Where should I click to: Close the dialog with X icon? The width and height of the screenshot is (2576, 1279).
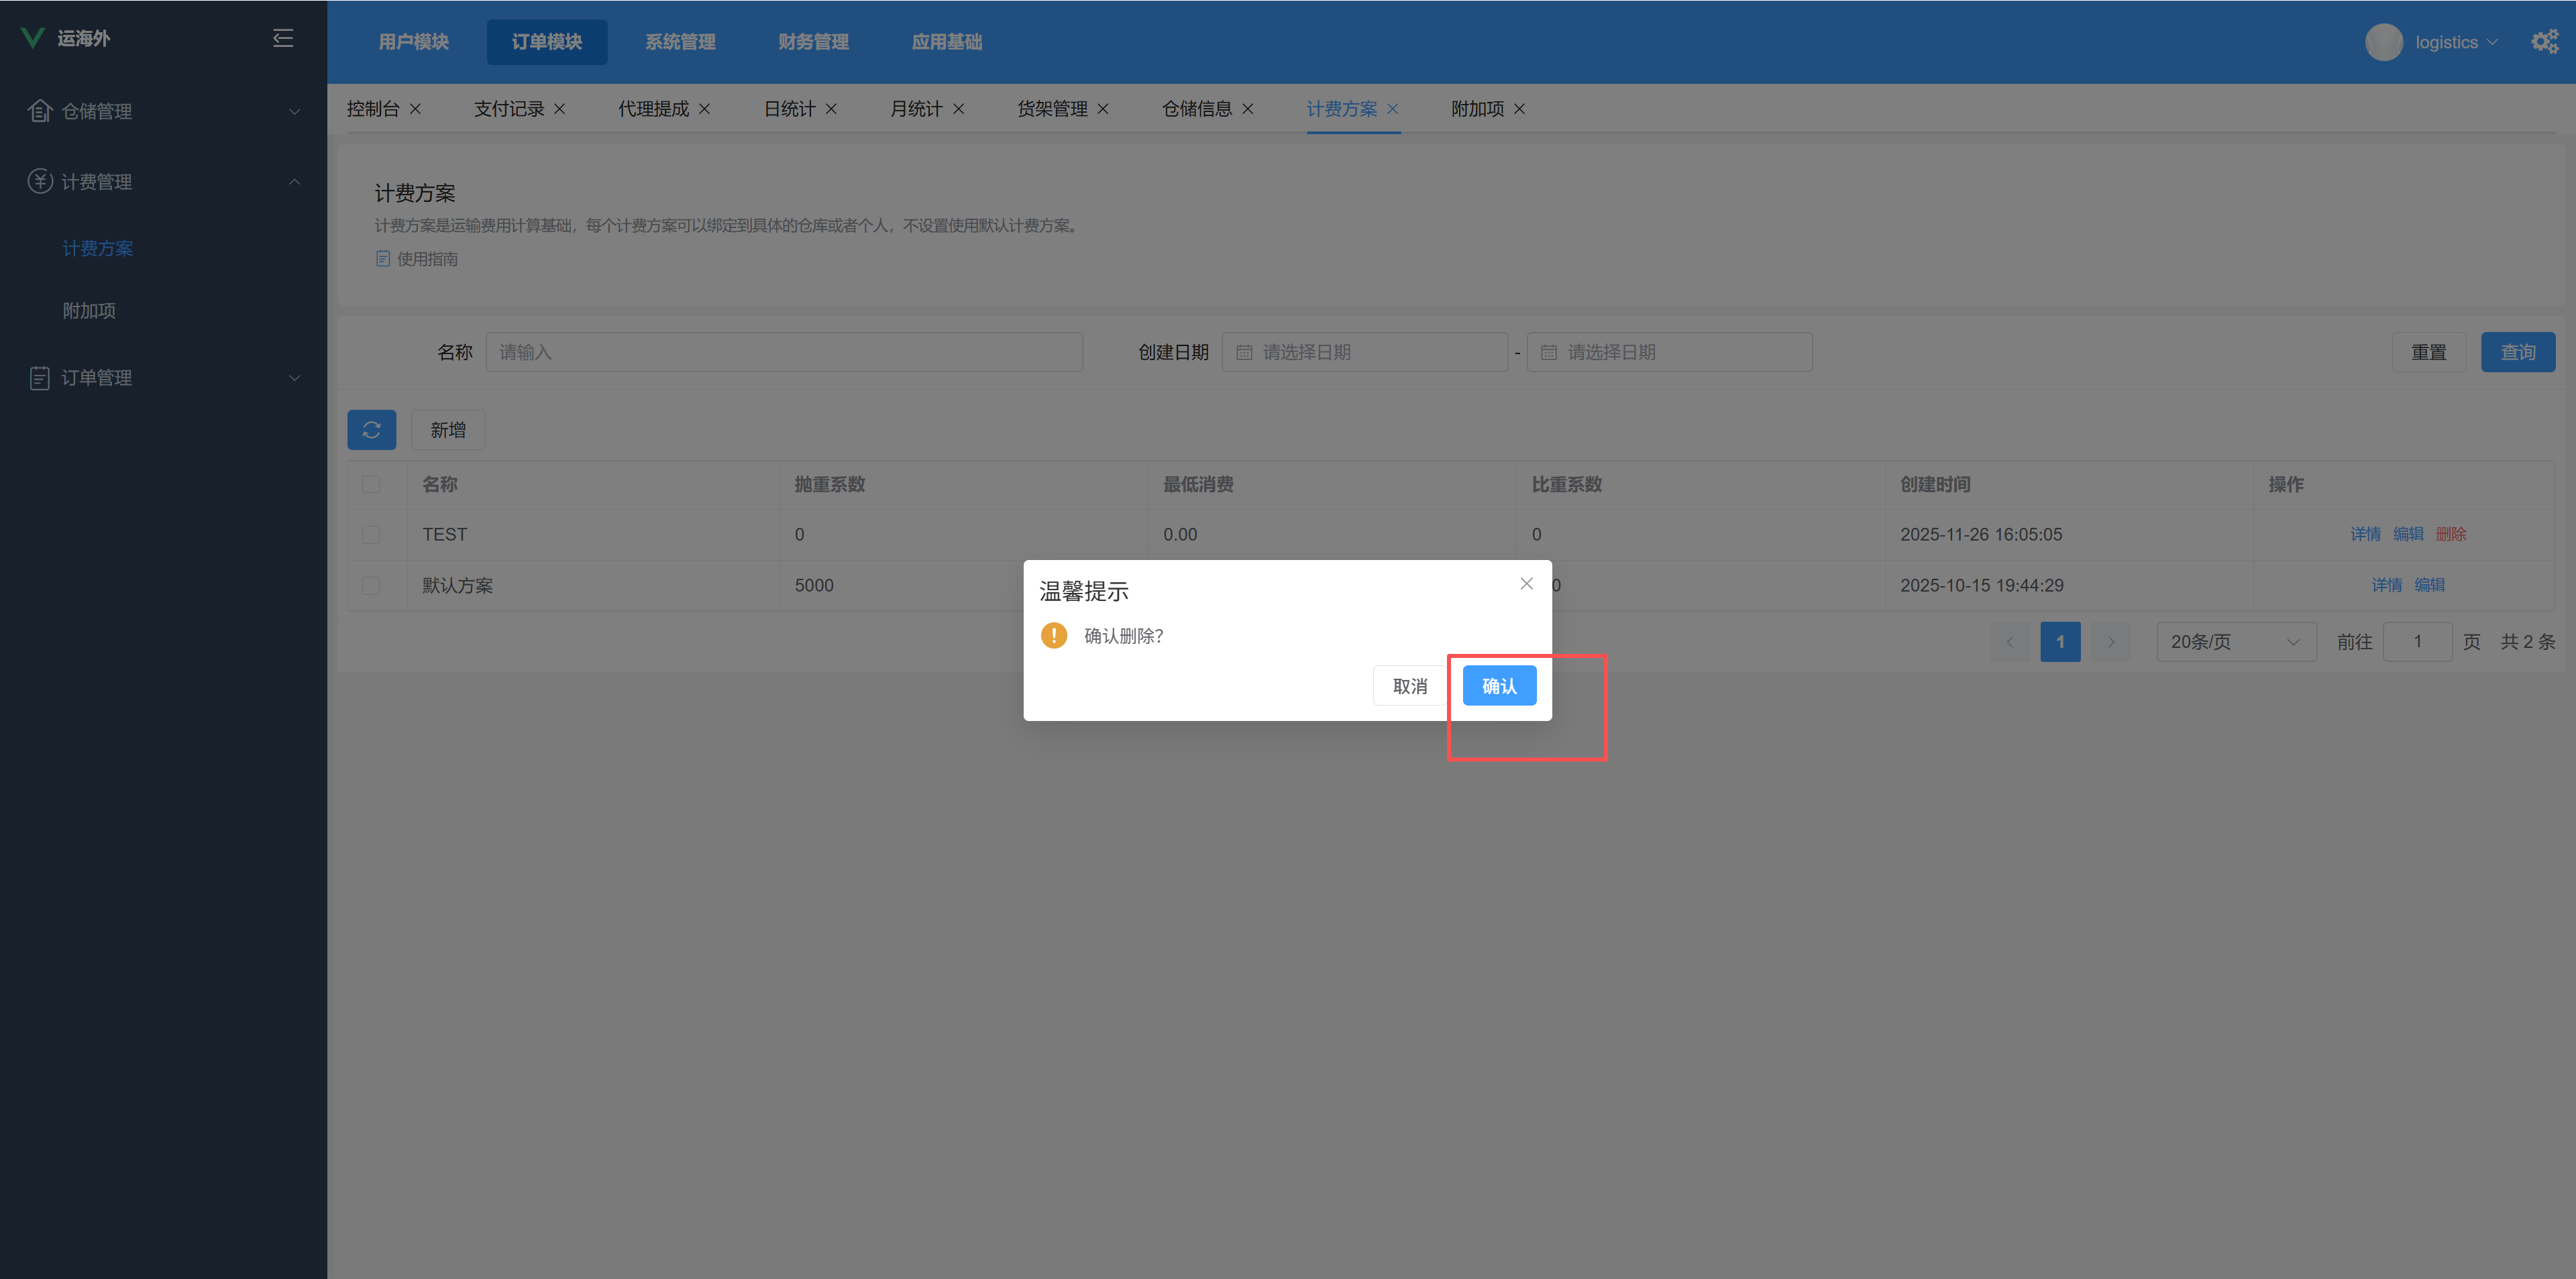(1526, 584)
